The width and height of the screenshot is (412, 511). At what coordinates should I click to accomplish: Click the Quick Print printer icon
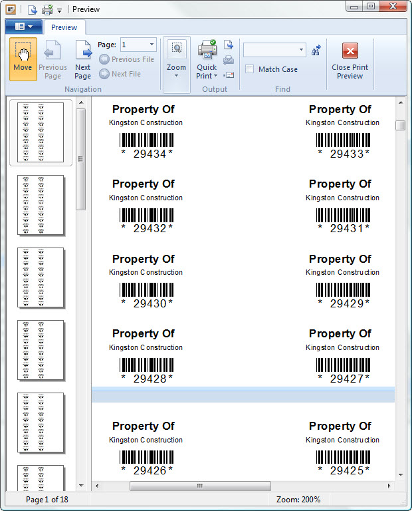click(x=207, y=49)
